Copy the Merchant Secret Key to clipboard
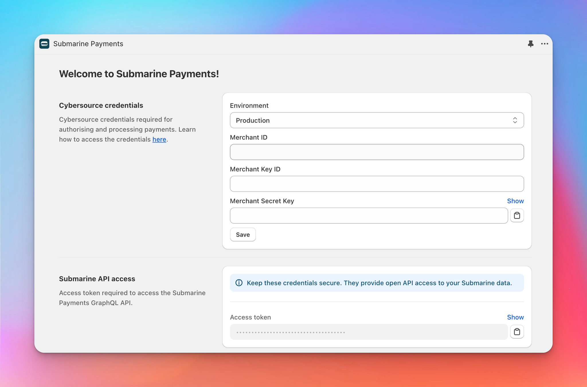This screenshot has width=587, height=387. click(517, 215)
